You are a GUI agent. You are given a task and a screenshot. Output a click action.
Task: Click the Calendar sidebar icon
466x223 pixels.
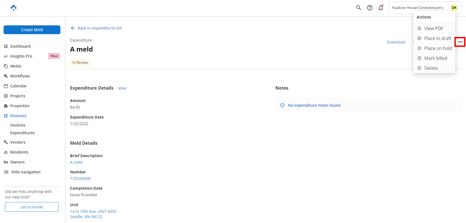click(x=6, y=86)
